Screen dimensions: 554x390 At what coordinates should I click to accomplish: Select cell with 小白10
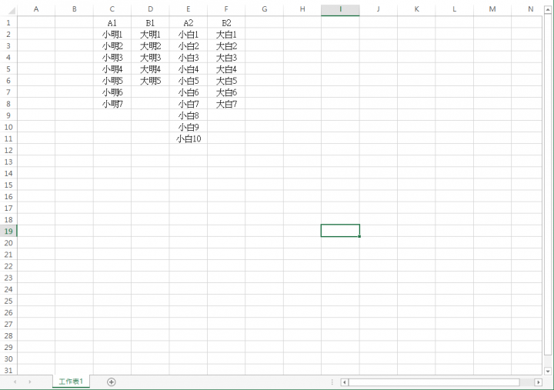tap(189, 138)
